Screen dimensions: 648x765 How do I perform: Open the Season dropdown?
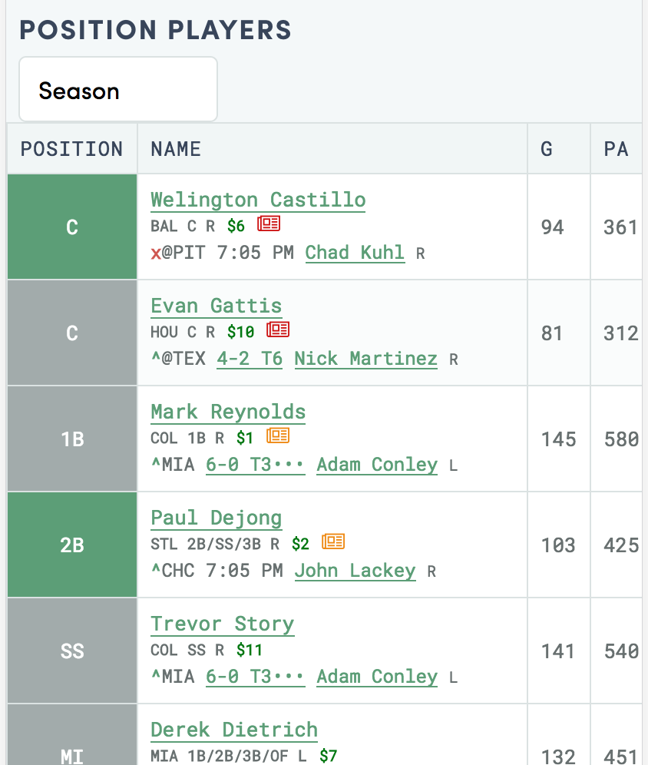(118, 89)
